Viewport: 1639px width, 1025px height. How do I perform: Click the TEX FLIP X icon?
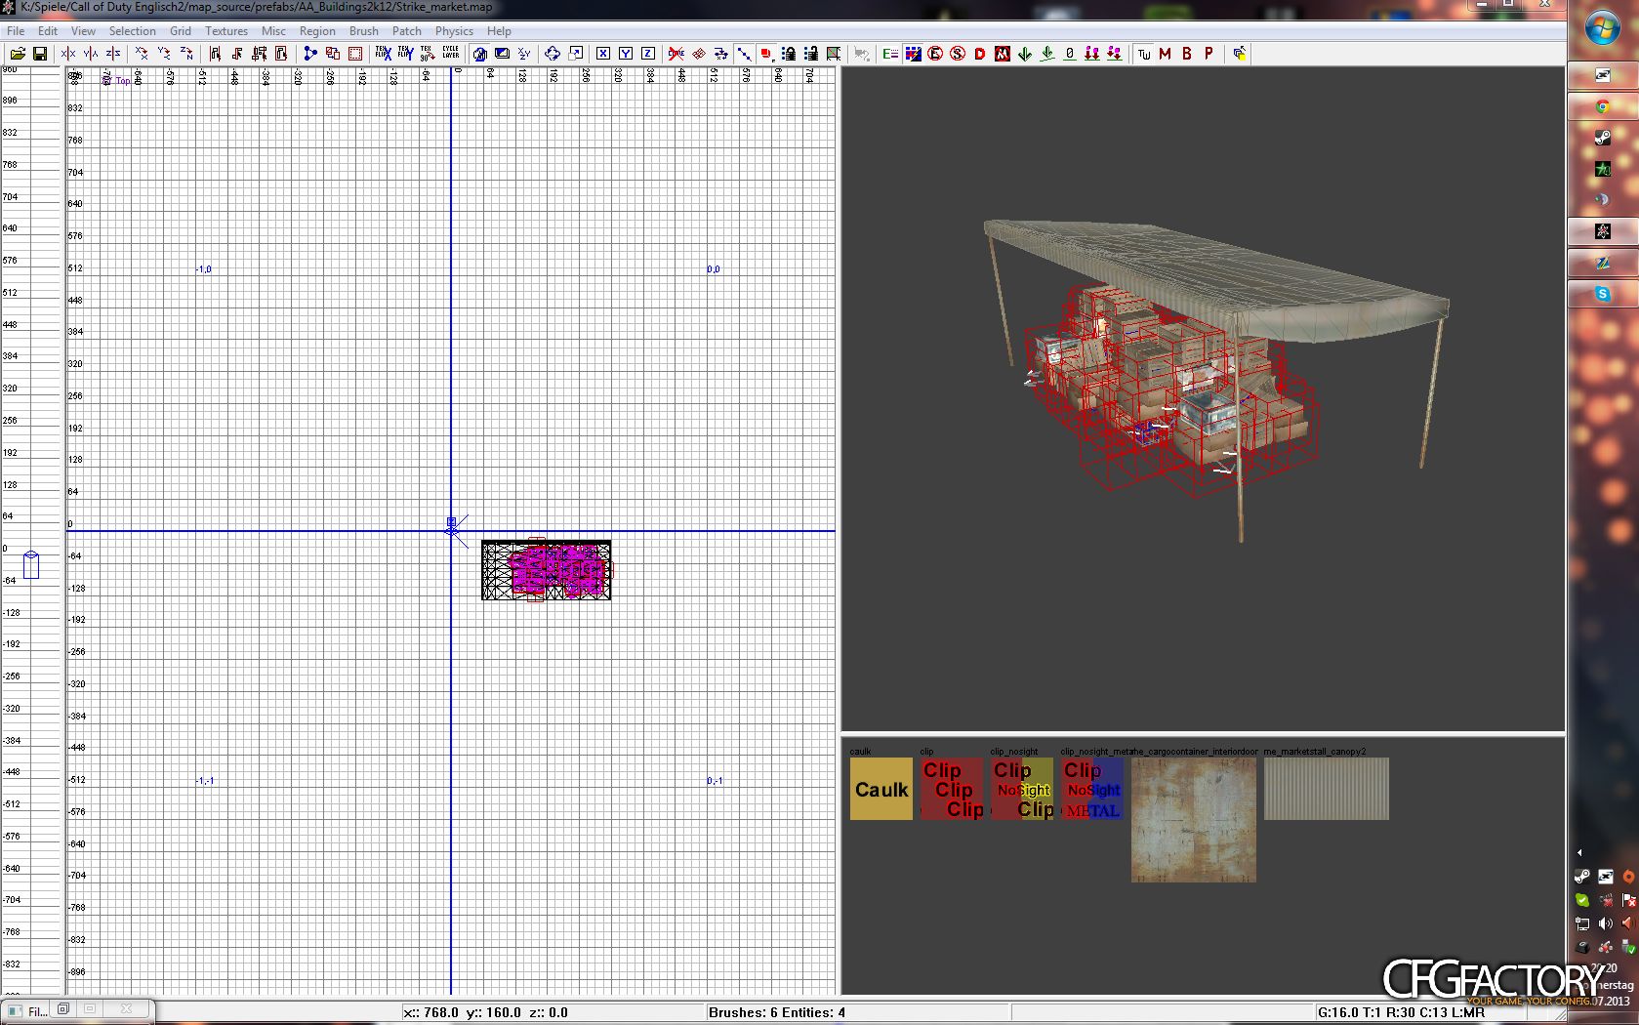[x=384, y=54]
